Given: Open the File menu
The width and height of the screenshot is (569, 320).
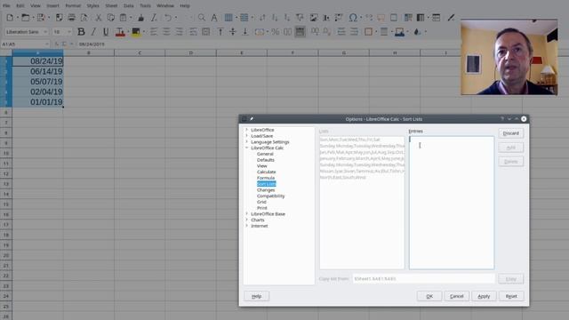Looking at the screenshot, I should click(x=6, y=6).
